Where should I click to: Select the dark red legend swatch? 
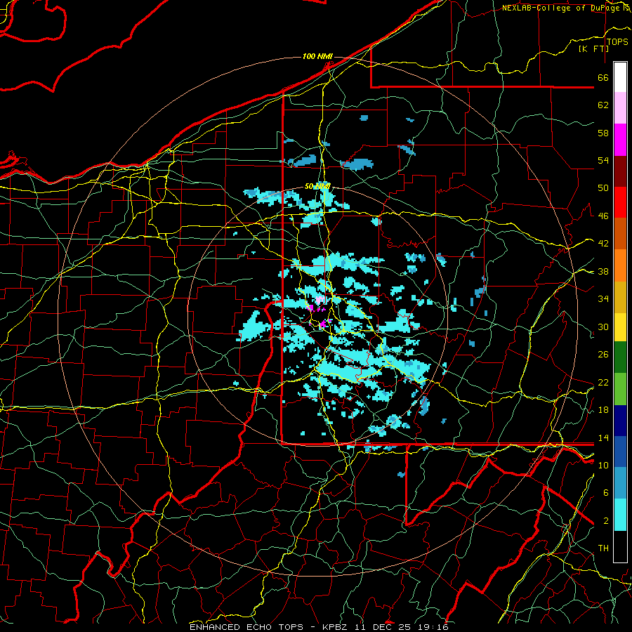620,171
